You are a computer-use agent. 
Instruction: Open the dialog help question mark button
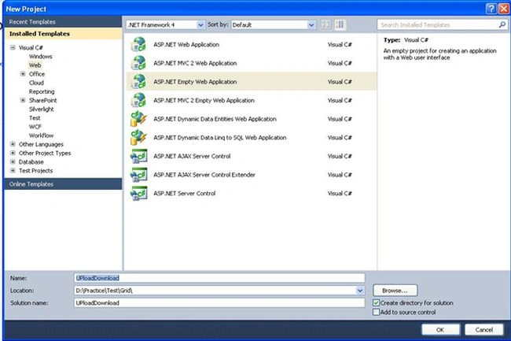491,9
